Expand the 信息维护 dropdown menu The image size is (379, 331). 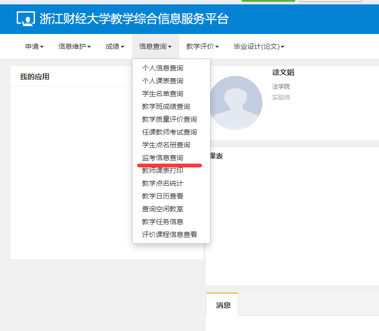74,47
